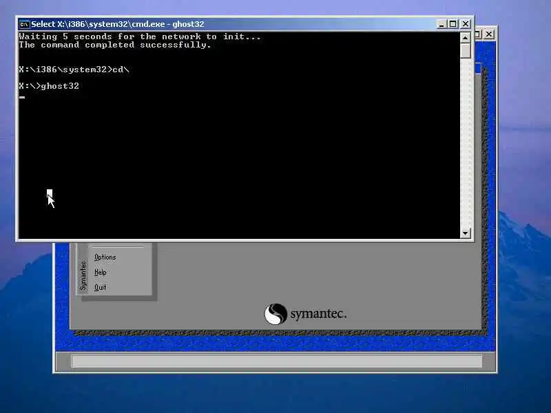The height and width of the screenshot is (413, 551).
Task: Click the command window scrollbar thumb
Action: point(466,50)
